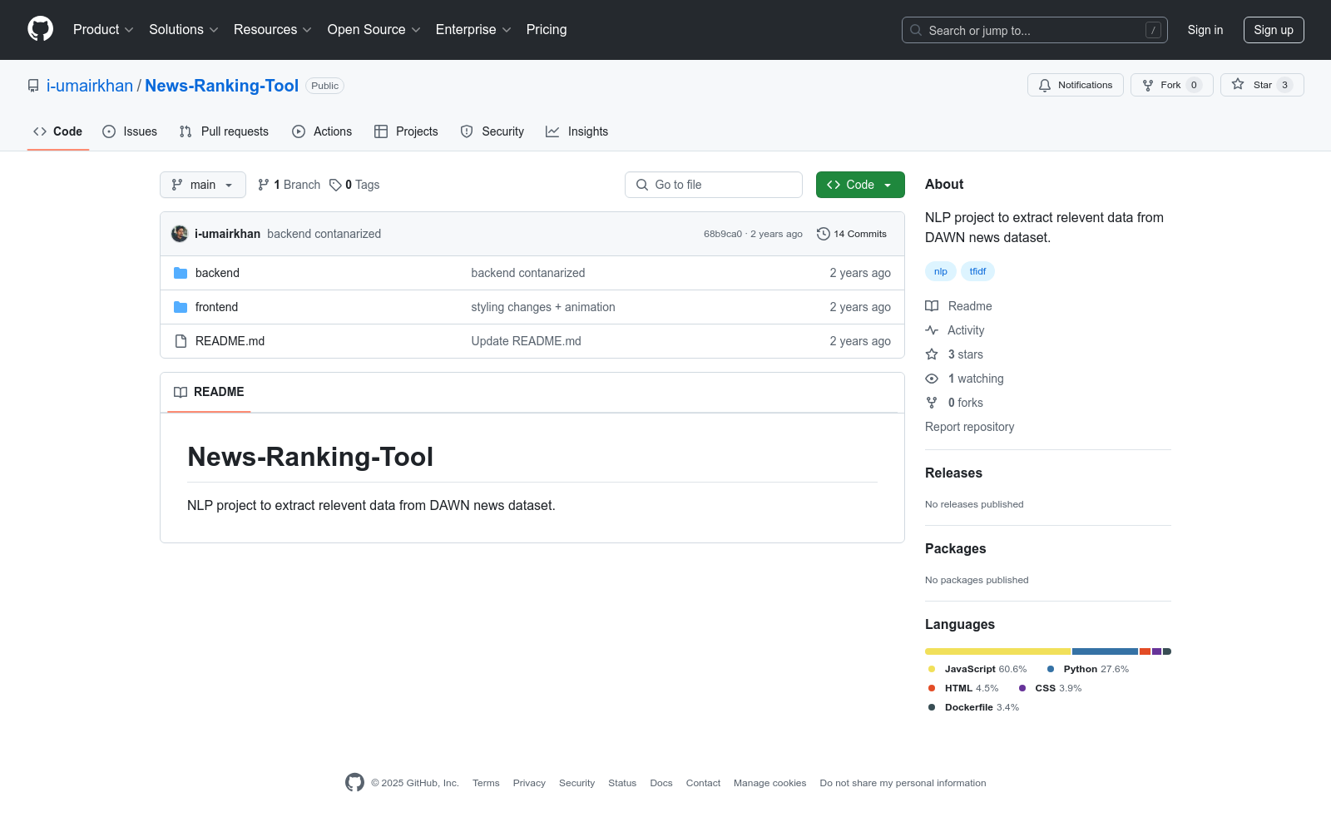Open the 'styling changes + animation' commit message
The width and height of the screenshot is (1331, 832).
543,307
